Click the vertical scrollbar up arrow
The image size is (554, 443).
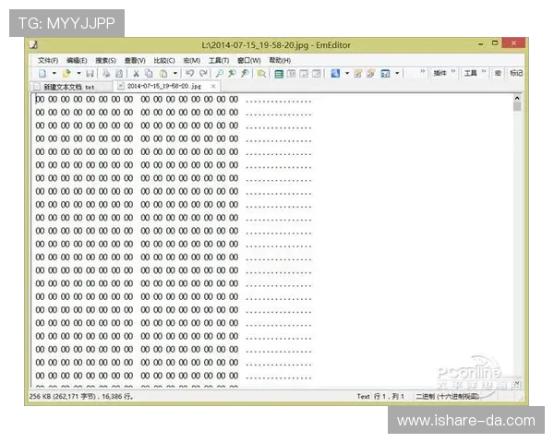(x=517, y=97)
